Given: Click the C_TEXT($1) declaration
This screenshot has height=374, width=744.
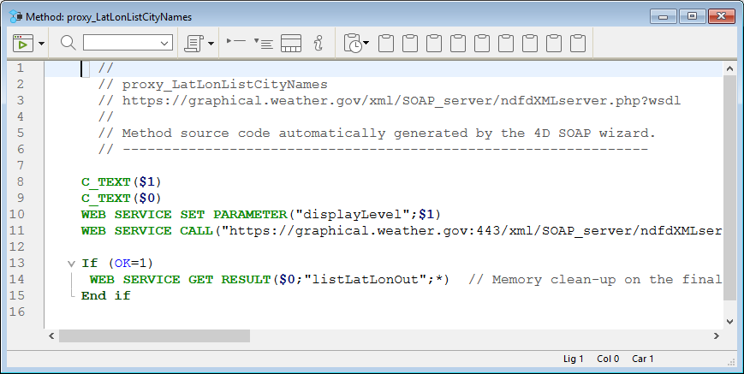Looking at the screenshot, I should click(x=122, y=182).
